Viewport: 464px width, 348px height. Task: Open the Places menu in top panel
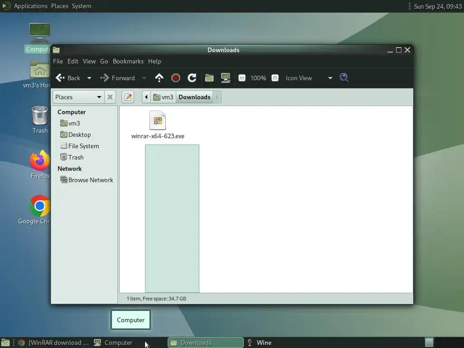point(60,6)
